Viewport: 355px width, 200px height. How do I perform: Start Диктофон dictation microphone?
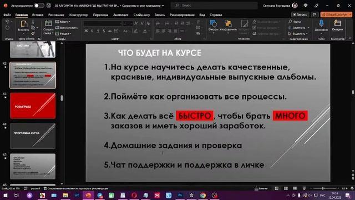[x=321, y=23]
